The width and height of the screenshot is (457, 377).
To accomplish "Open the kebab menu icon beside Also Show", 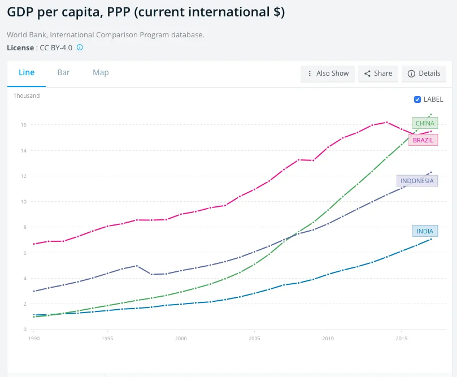I will 310,73.
